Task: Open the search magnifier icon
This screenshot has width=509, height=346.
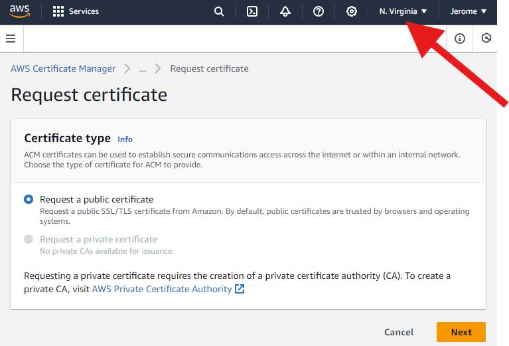Action: (x=219, y=11)
